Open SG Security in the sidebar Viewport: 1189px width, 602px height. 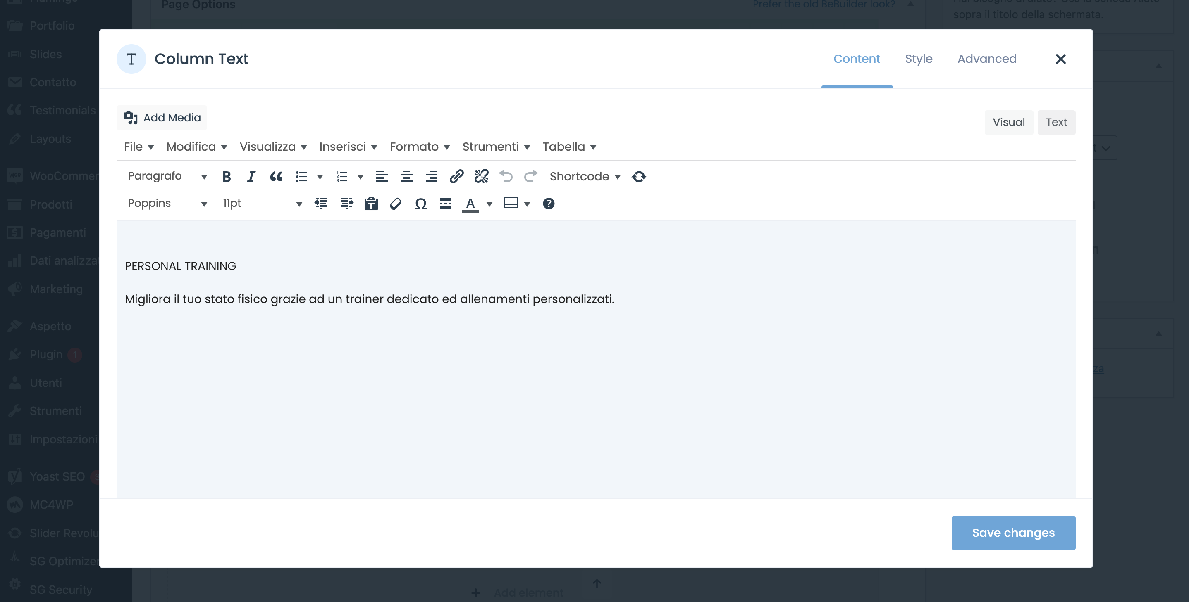(x=60, y=590)
